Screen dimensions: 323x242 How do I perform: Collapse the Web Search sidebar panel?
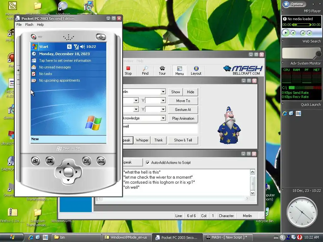pos(283,41)
